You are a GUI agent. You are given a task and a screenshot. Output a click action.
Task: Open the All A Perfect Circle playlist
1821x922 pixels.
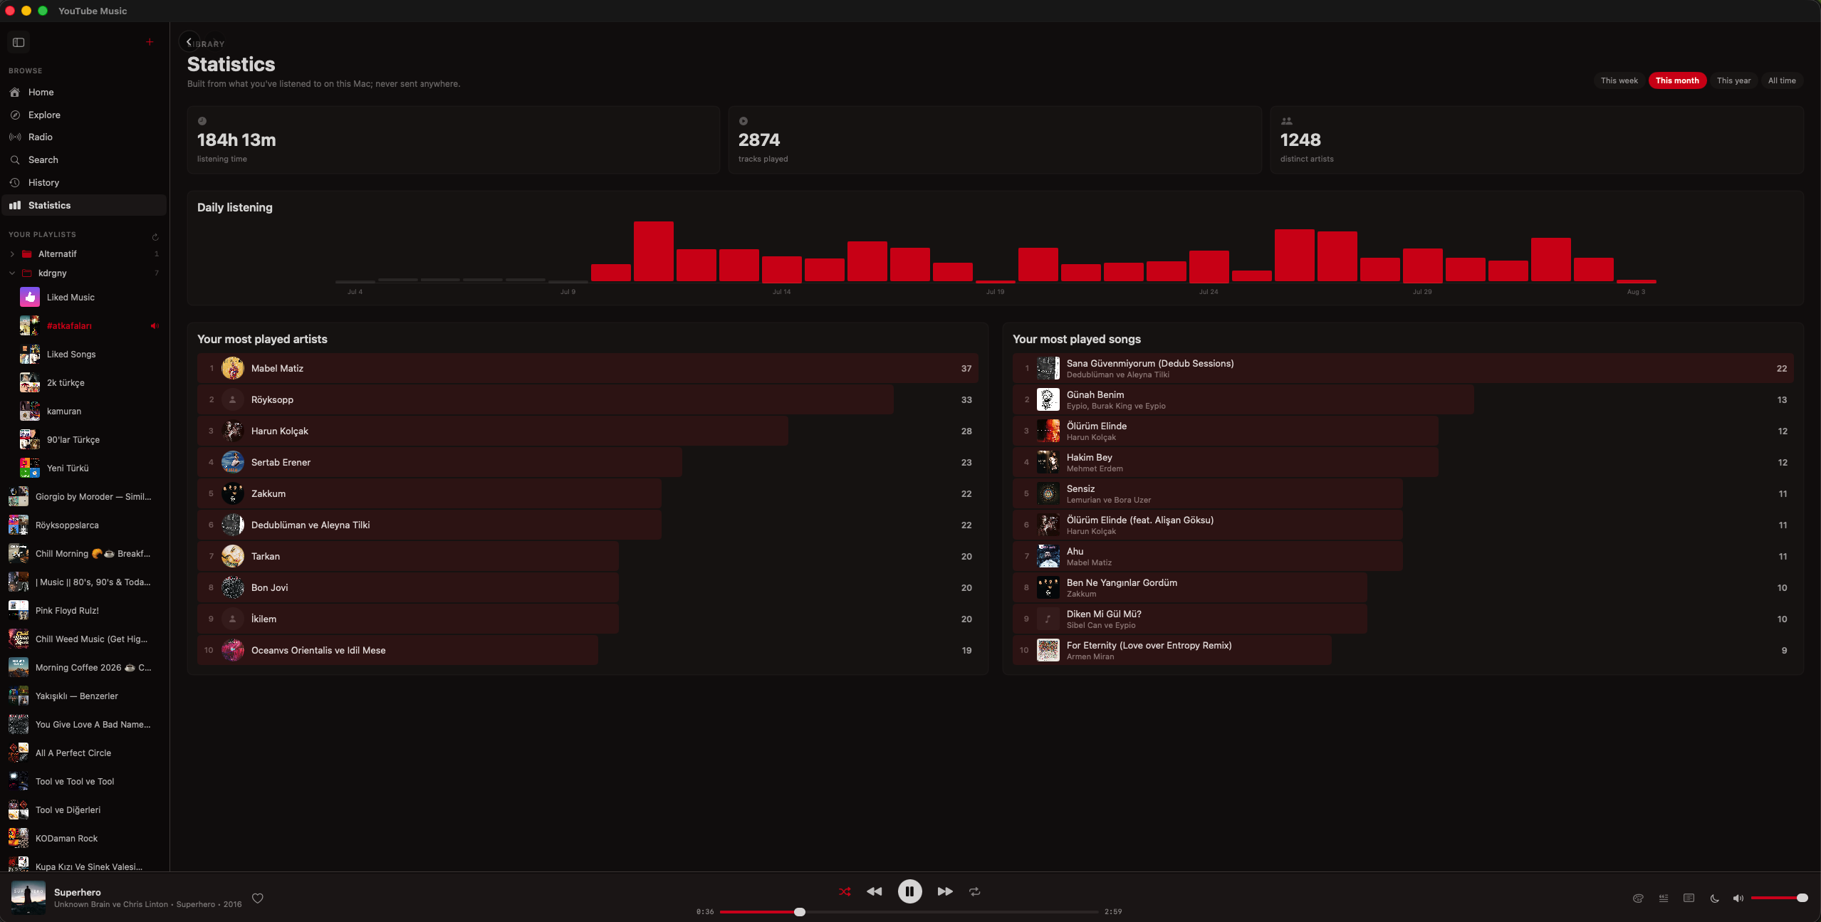[x=85, y=753]
